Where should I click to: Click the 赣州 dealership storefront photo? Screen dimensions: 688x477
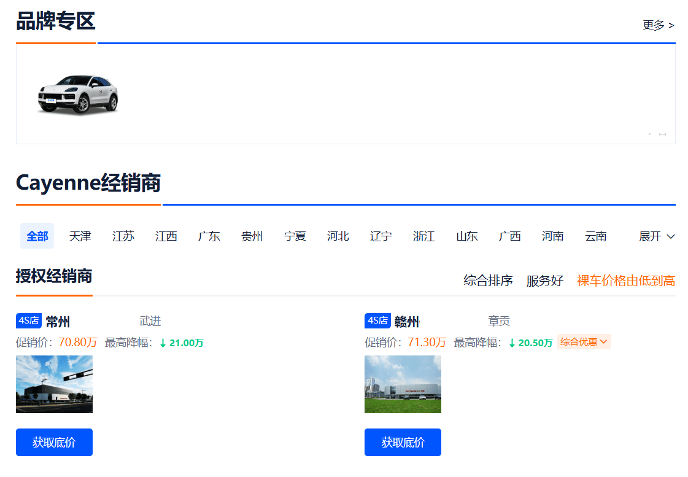pos(403,384)
